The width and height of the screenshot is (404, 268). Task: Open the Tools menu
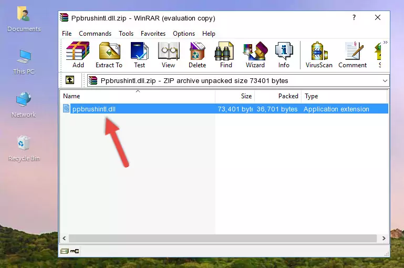click(x=126, y=34)
